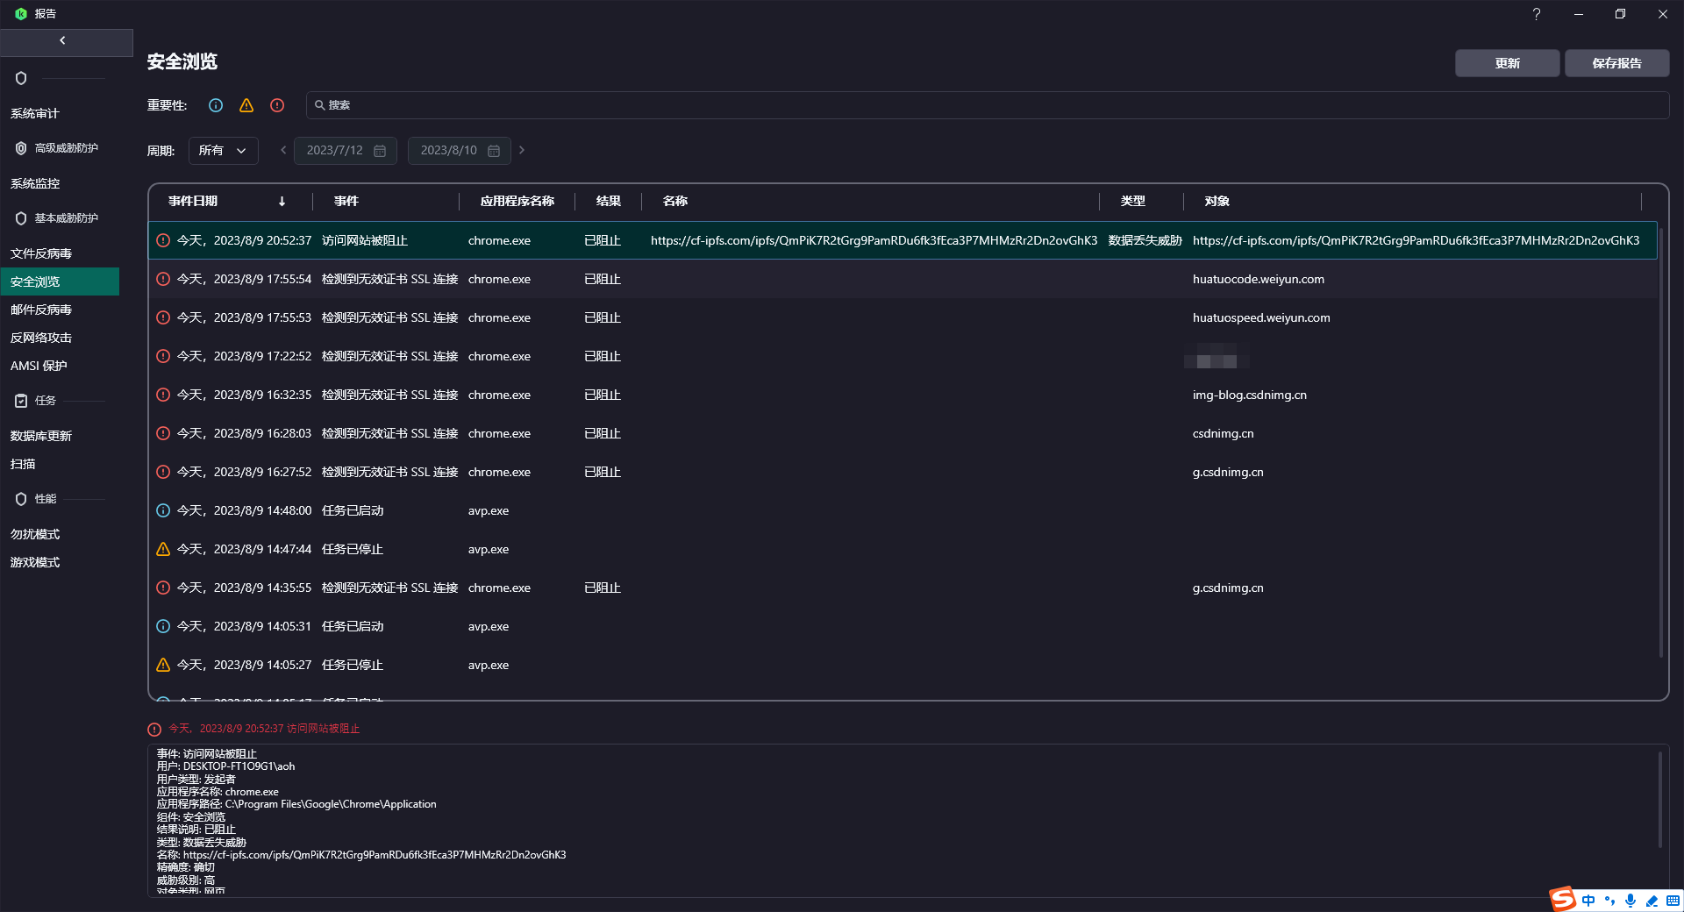This screenshot has width=1684, height=912.
Task: Click the 保存报告 button
Action: 1616,63
